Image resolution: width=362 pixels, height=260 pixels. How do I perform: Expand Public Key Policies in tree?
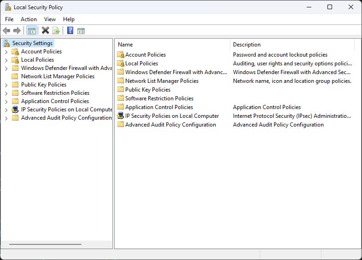6,85
